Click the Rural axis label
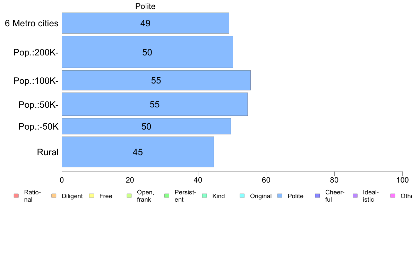 48,152
